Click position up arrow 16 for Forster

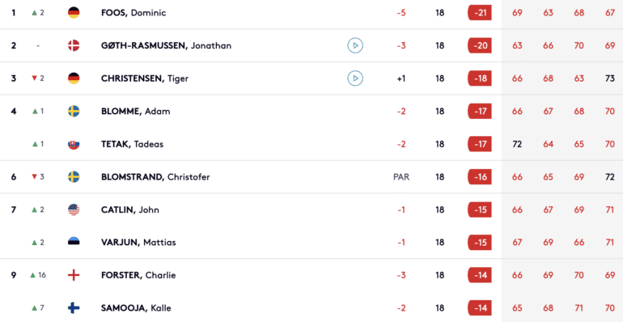pyautogui.click(x=38, y=275)
